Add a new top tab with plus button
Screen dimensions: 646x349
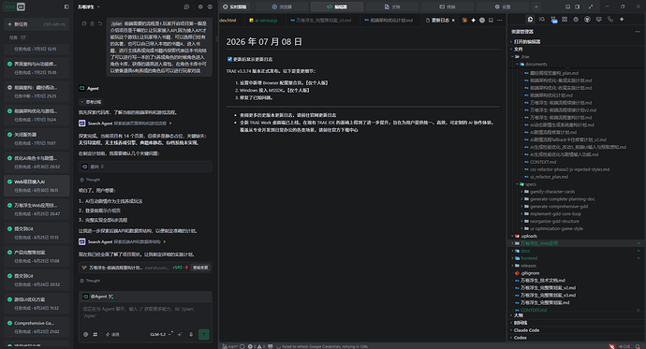[536, 7]
